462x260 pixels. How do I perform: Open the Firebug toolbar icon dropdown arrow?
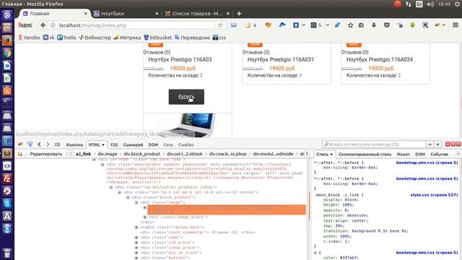click(444, 25)
